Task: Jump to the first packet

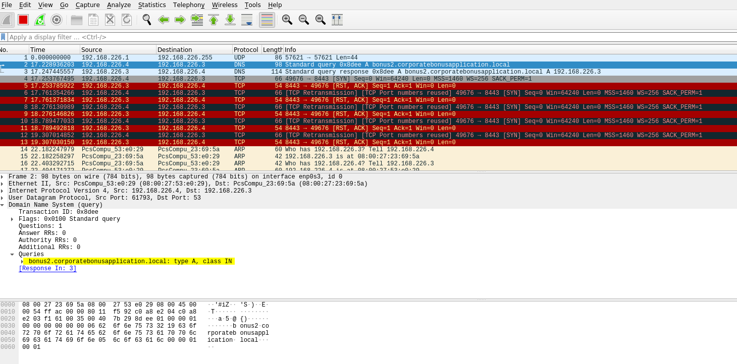Action: (214, 20)
